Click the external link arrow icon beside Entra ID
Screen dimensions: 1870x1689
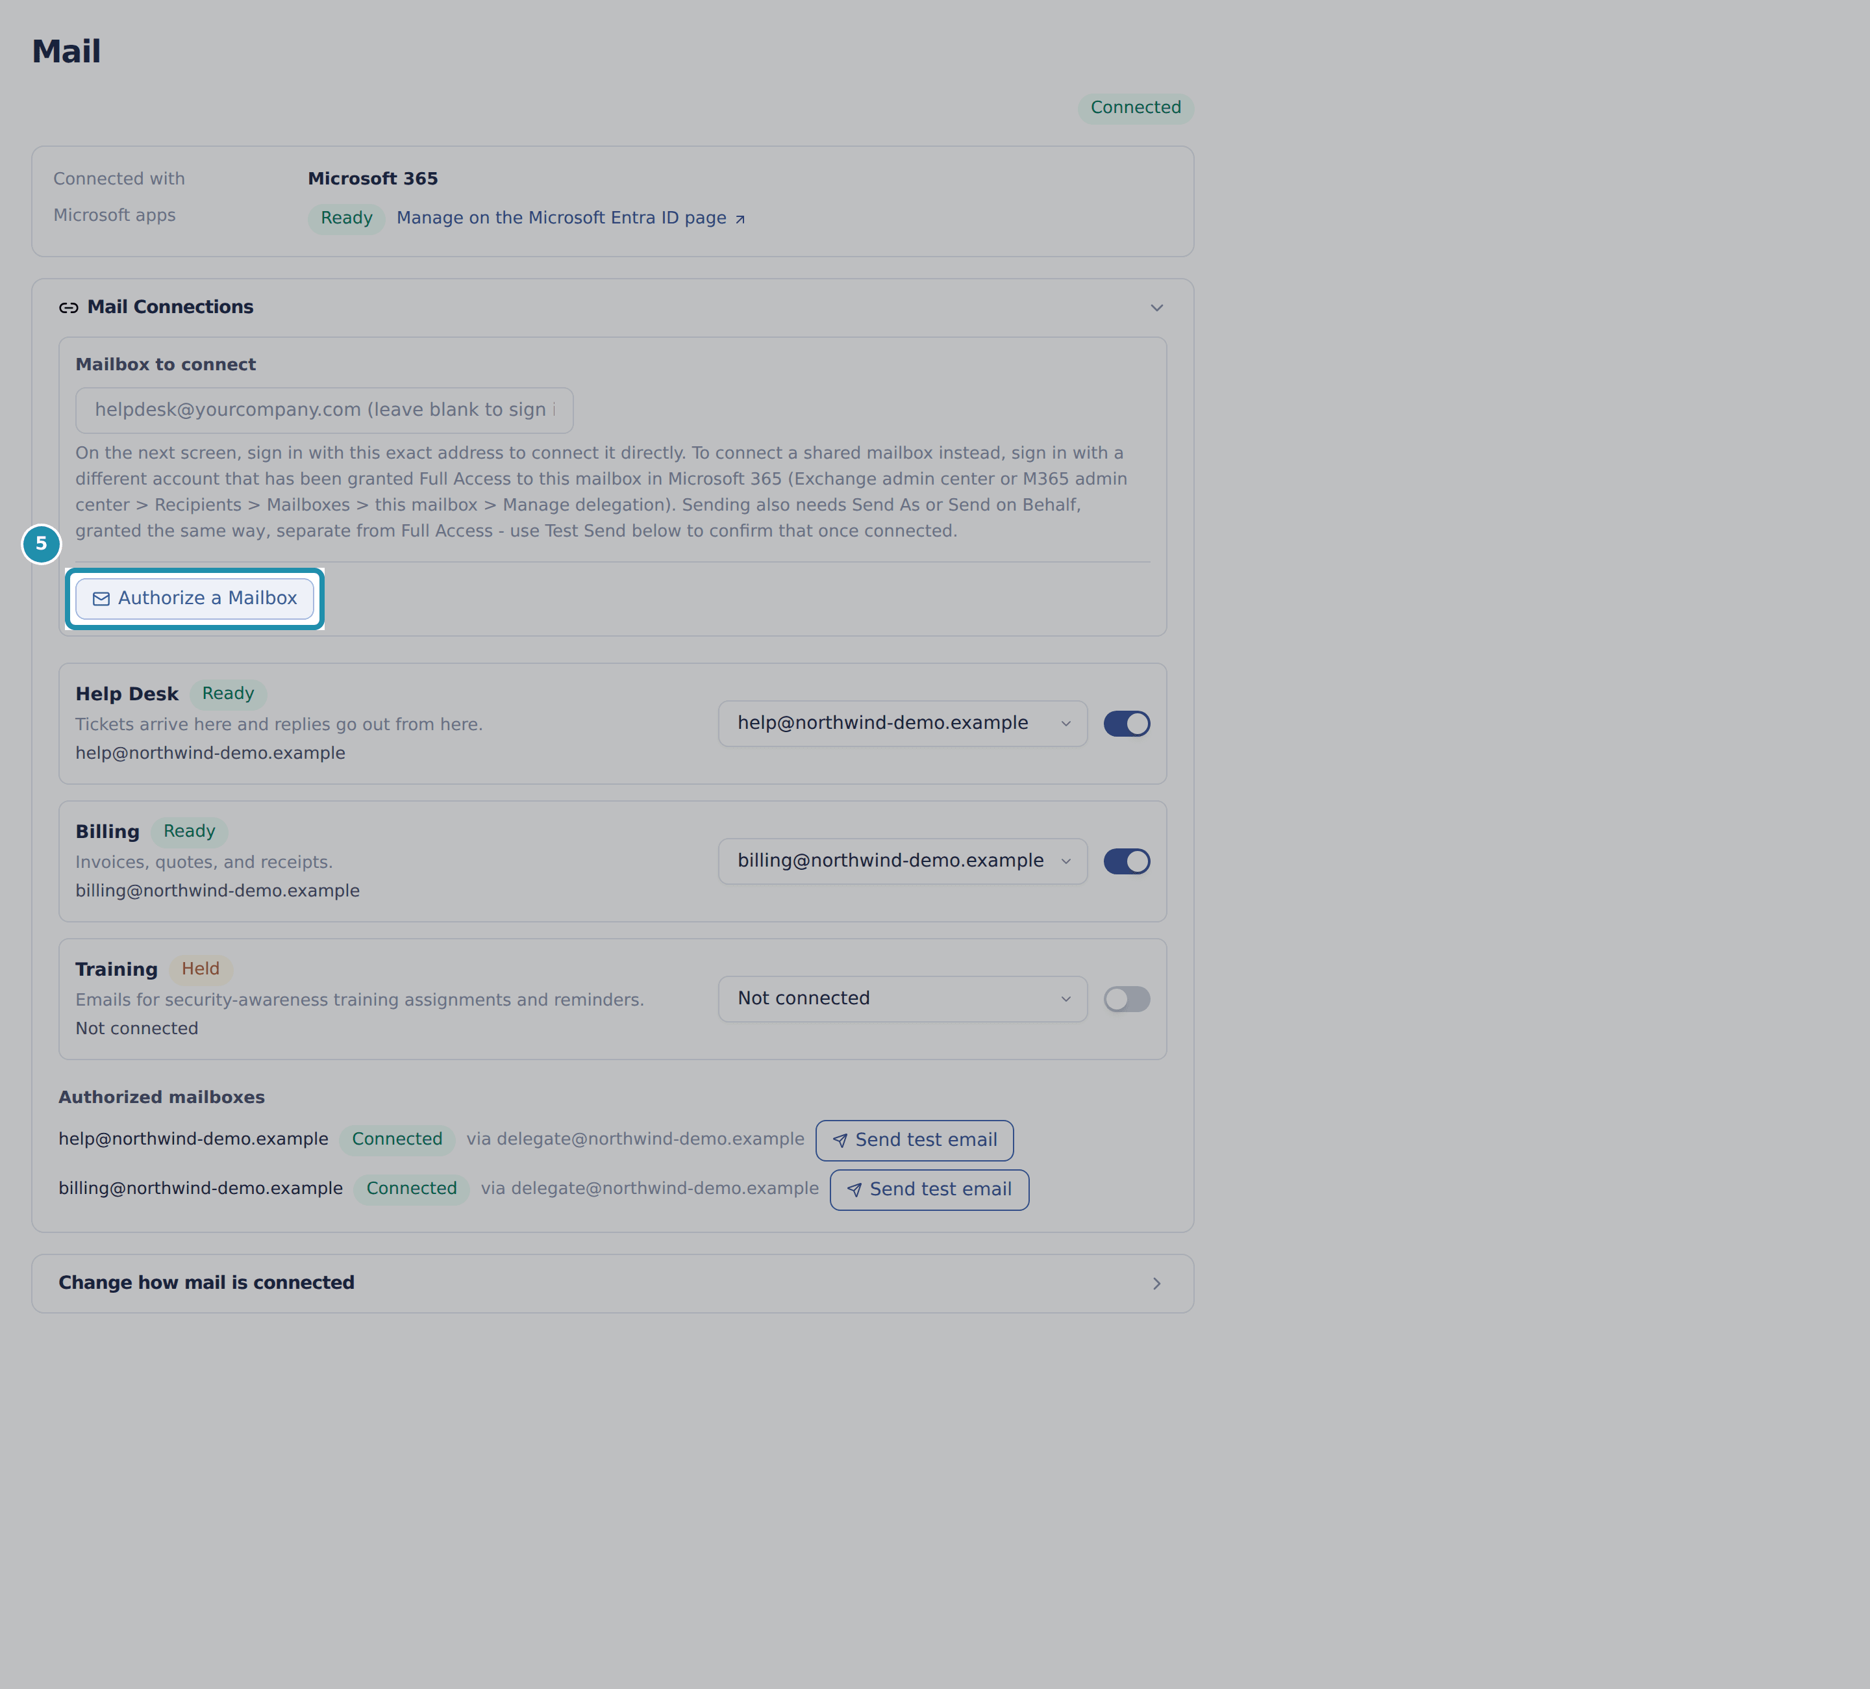click(740, 219)
